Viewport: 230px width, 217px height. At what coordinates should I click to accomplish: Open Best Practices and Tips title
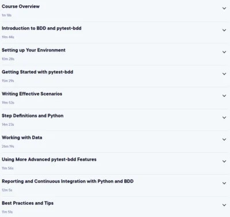(x=28, y=203)
